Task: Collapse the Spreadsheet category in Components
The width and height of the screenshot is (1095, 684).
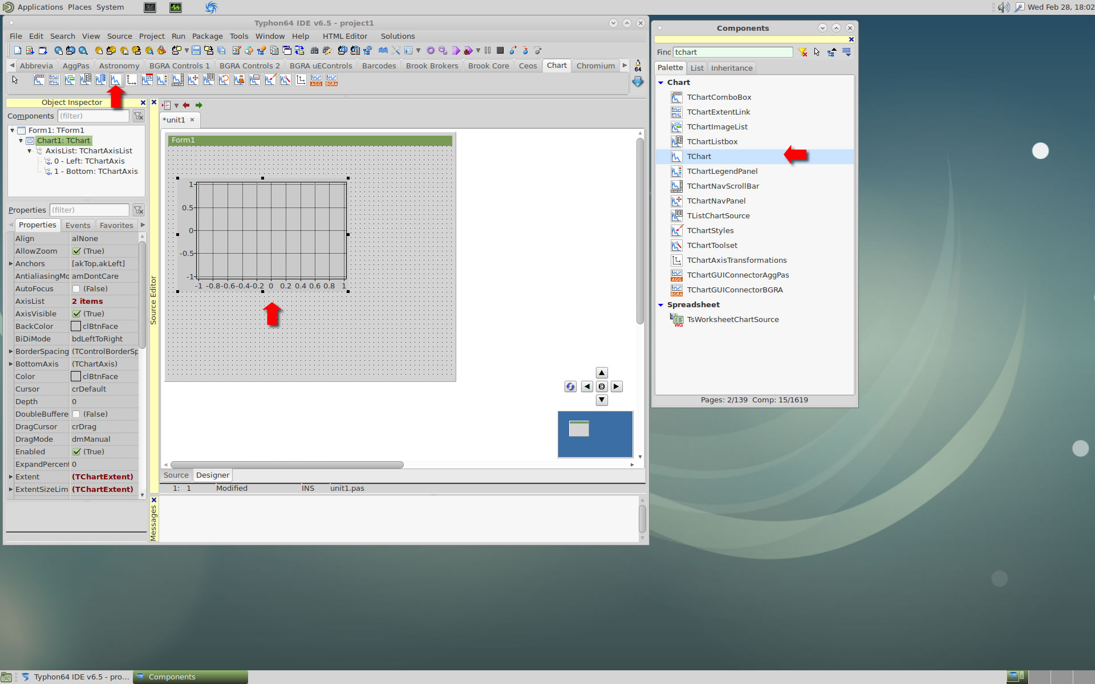Action: 661,305
